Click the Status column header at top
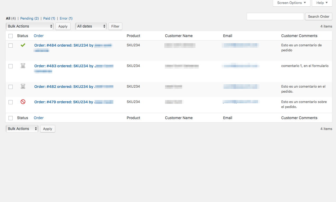Image resolution: width=336 pixels, height=202 pixels. tap(22, 36)
